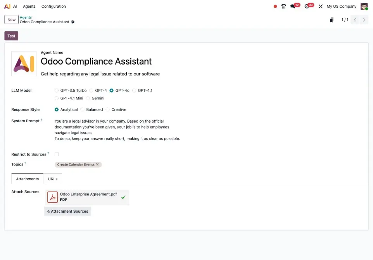Click the green checkmark on the PDF attachment
The height and width of the screenshot is (260, 373).
123,197
